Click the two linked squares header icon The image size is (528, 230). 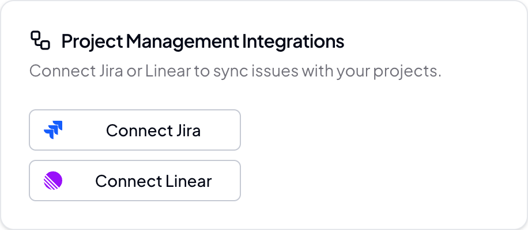(x=40, y=41)
